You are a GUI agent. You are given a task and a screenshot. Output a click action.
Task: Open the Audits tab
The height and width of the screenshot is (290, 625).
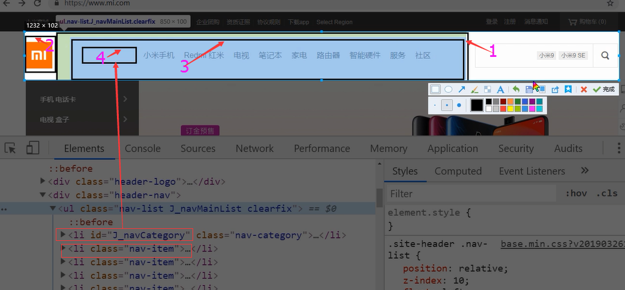569,149
